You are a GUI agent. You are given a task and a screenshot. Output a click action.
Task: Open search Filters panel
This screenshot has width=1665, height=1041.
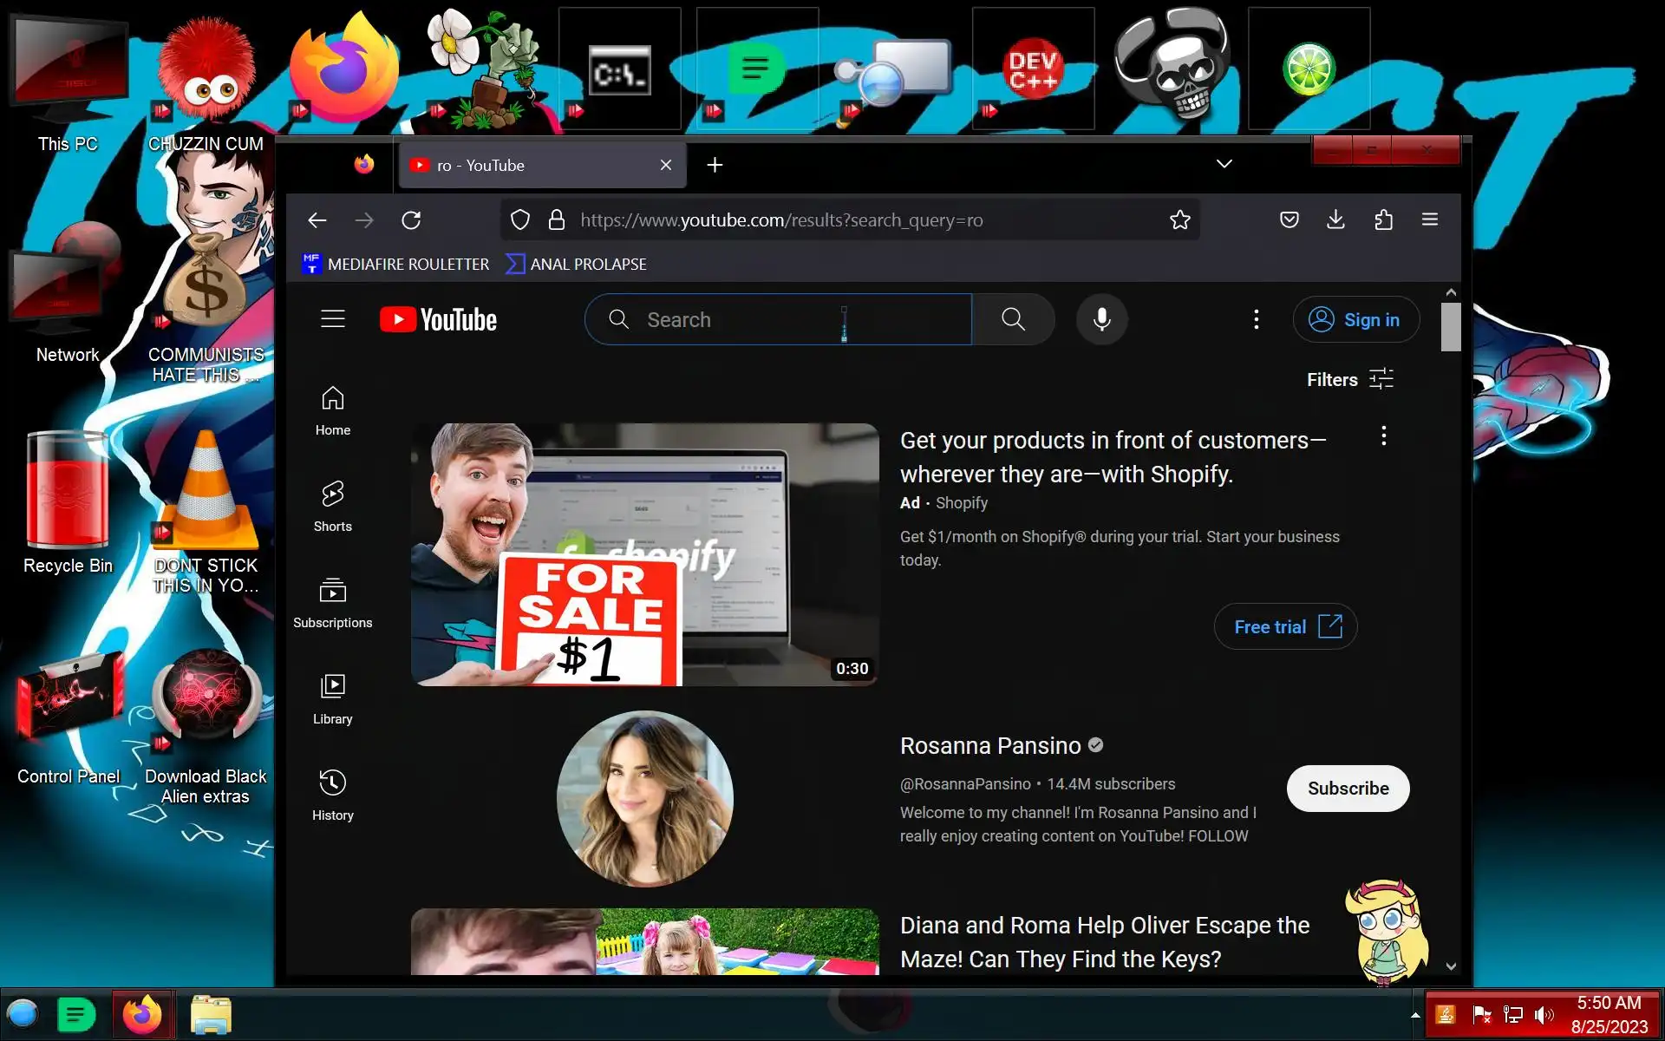(x=1349, y=379)
